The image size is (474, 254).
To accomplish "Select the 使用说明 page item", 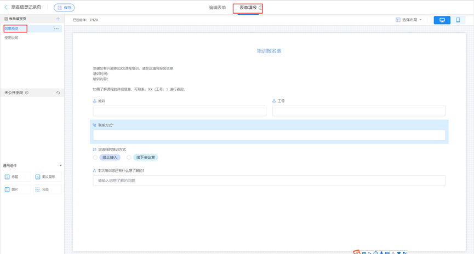I will [x=11, y=38].
